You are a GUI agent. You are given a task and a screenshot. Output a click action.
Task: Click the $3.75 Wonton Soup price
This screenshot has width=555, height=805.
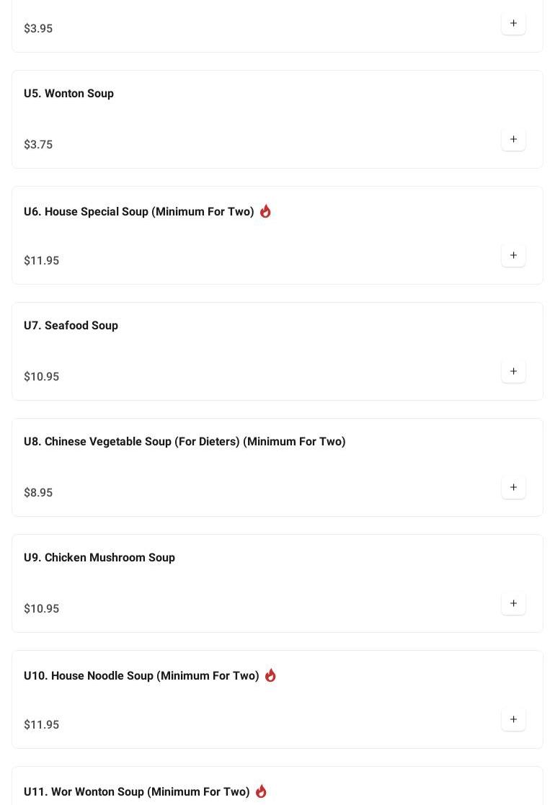38,145
